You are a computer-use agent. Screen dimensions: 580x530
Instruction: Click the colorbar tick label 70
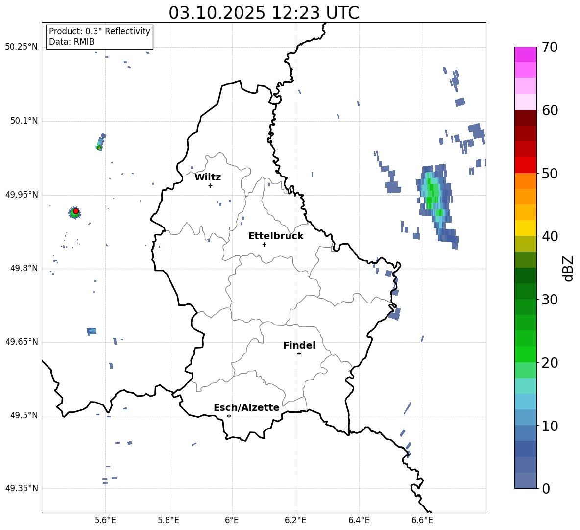(x=550, y=48)
